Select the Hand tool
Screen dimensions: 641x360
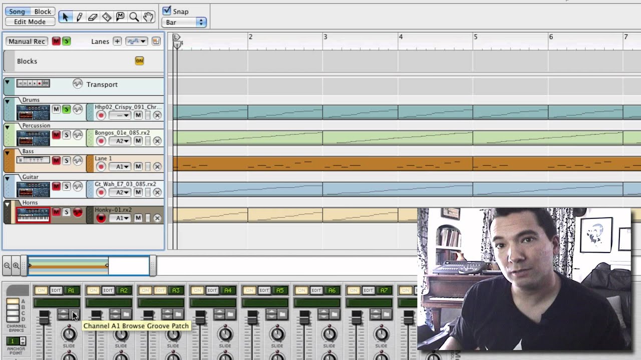tap(148, 17)
